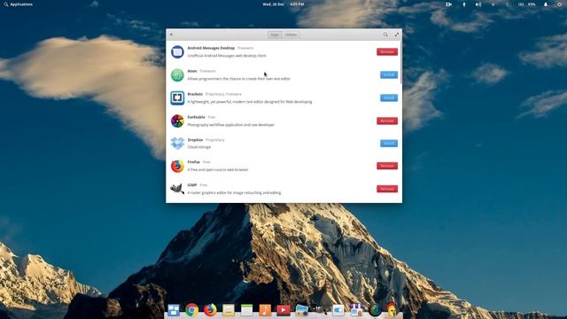Click the 'GIMP' app name
Screen dimensions: 567x319
click(x=192, y=185)
